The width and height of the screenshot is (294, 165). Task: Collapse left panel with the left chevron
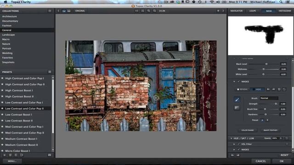click(58, 11)
